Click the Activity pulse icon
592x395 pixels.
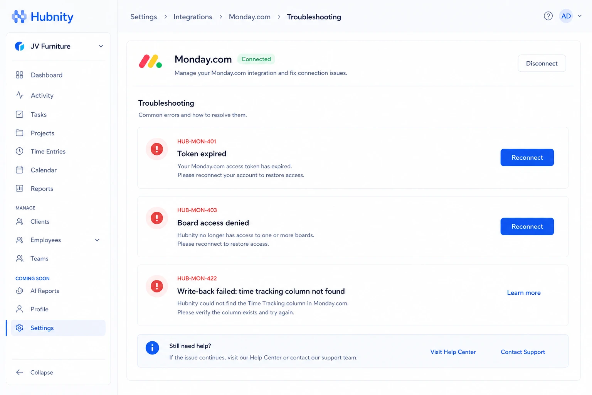pos(20,95)
